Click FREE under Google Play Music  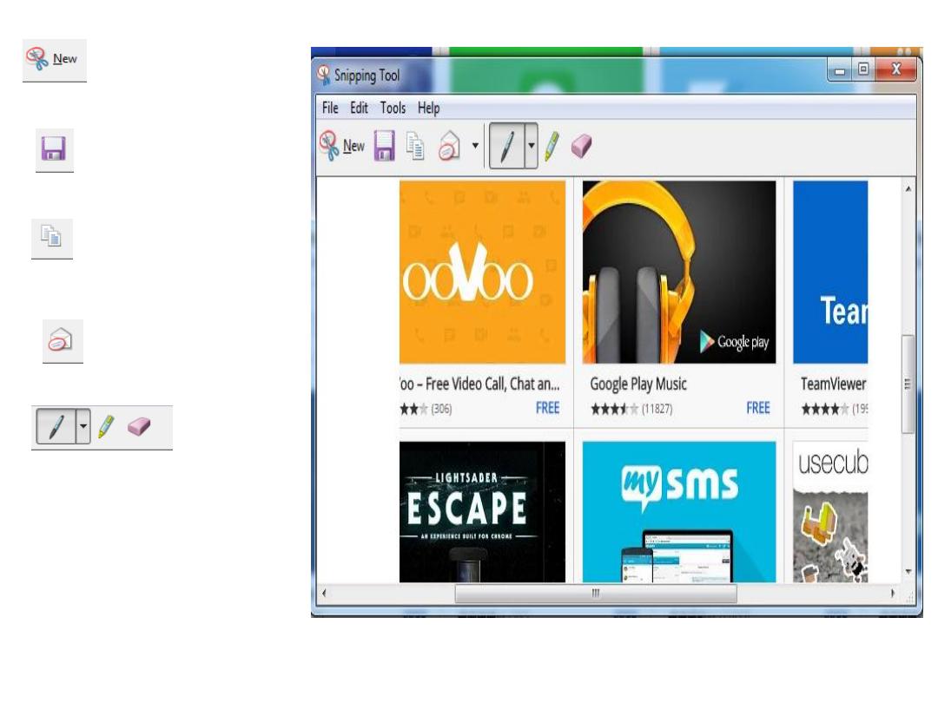(758, 408)
